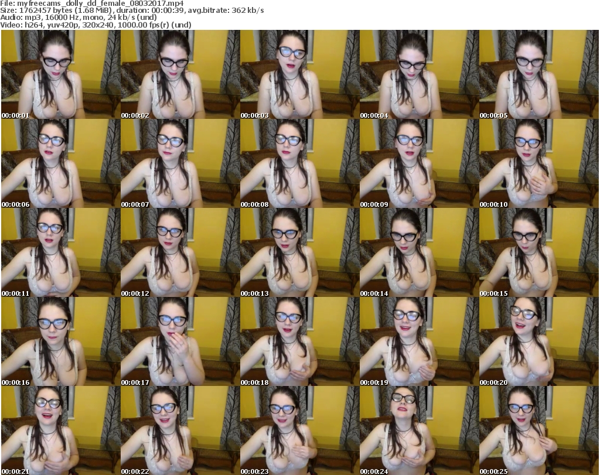Click the 'Audio: mp3, 16000 Hz' line
Image resolution: width=600 pixels, height=475 pixels.
coord(79,18)
